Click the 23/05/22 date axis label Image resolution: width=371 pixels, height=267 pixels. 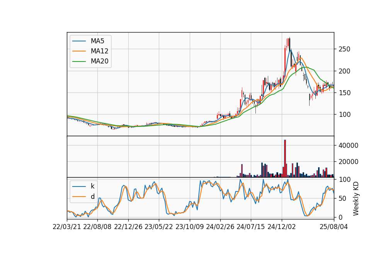tap(159, 227)
